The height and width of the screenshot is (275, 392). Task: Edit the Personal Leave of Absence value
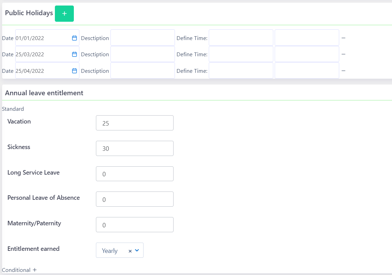click(x=135, y=199)
